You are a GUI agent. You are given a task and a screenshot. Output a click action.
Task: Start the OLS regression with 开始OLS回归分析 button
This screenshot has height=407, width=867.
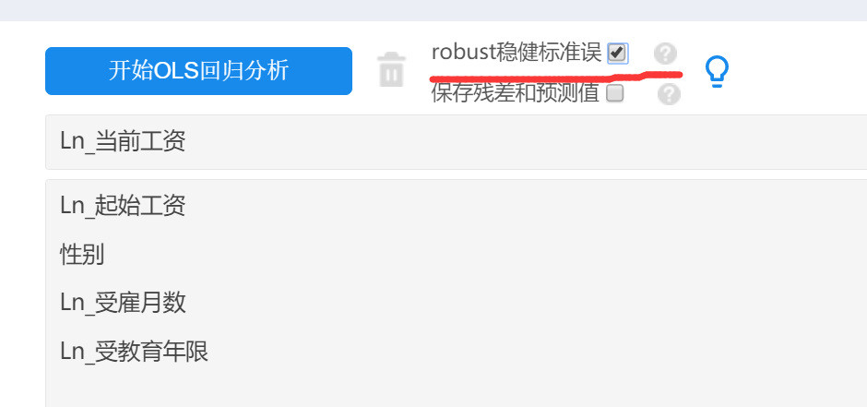point(198,71)
